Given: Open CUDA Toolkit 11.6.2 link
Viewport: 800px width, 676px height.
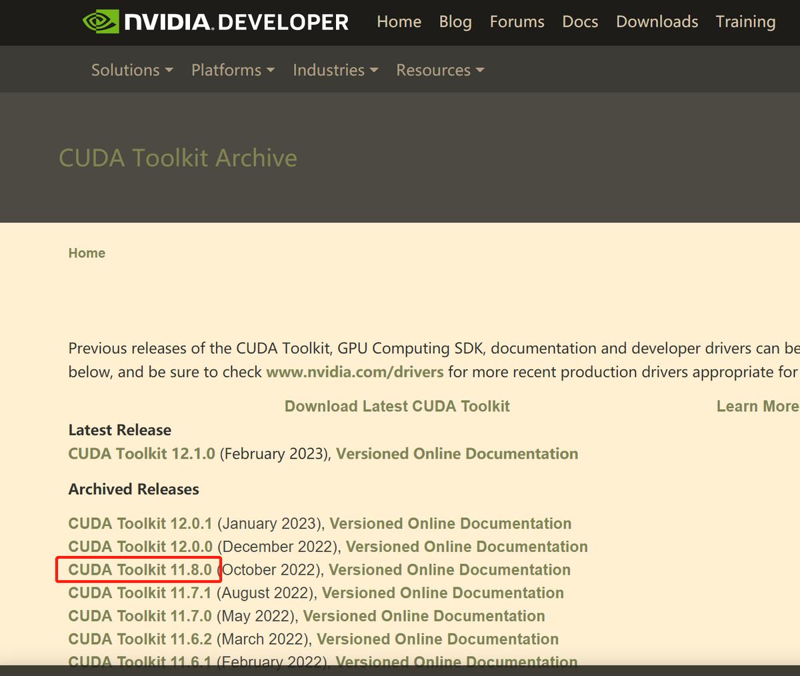Looking at the screenshot, I should click(140, 639).
